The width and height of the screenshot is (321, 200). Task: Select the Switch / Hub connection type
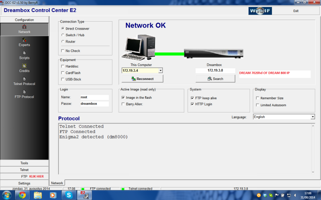[x=63, y=35]
